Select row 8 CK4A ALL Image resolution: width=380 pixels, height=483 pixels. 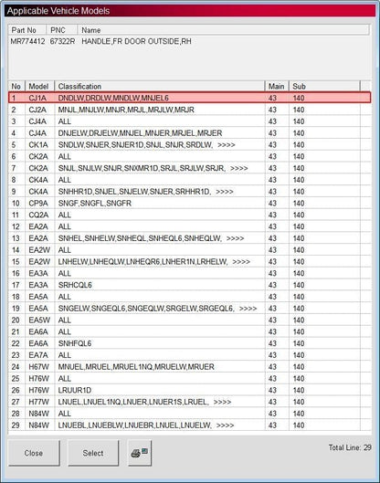click(189, 180)
